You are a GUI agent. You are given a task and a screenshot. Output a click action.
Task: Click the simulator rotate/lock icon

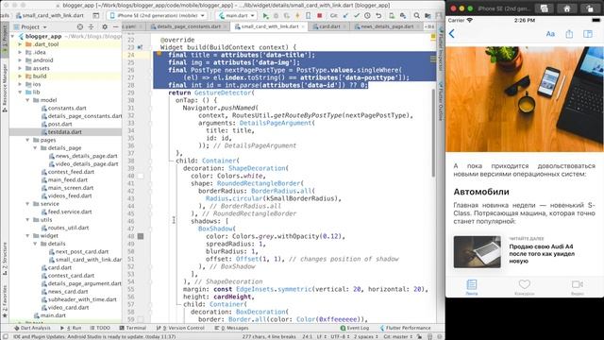click(590, 8)
